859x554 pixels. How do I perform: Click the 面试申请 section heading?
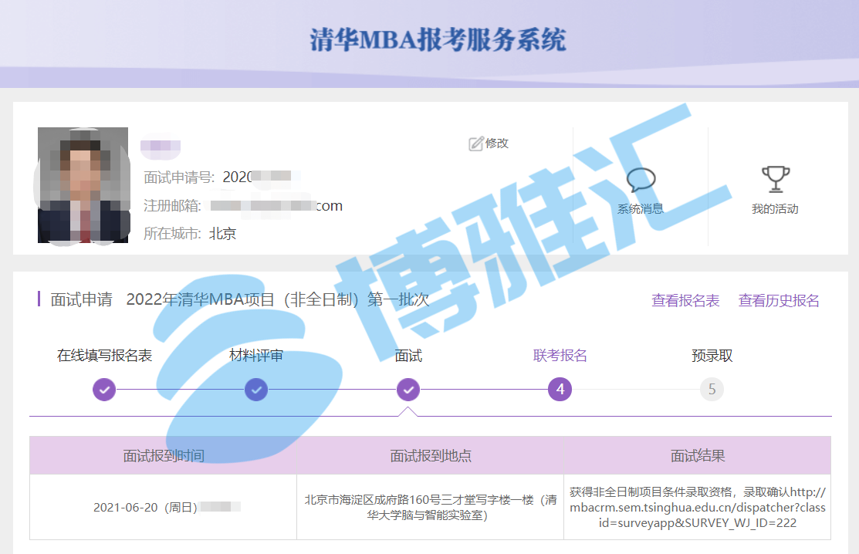point(81,299)
